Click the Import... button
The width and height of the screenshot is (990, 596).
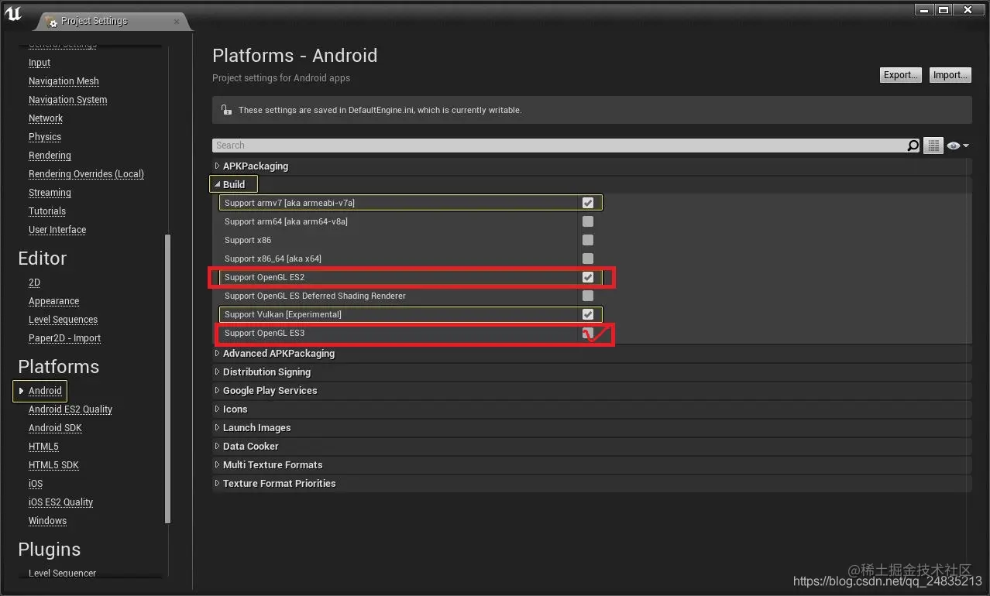point(950,75)
